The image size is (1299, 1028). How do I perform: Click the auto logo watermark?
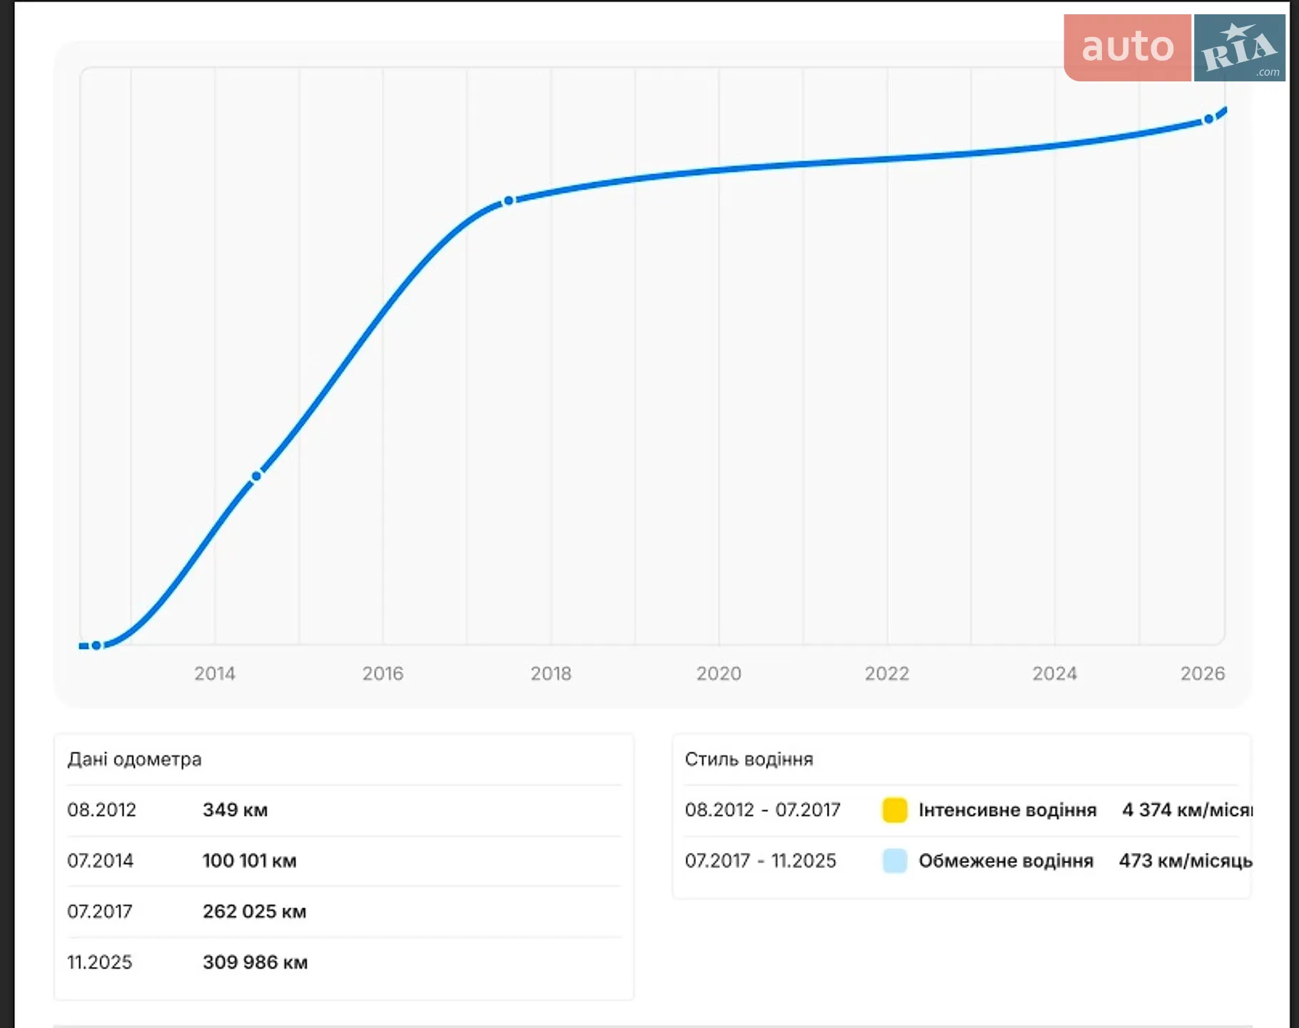click(x=1127, y=47)
